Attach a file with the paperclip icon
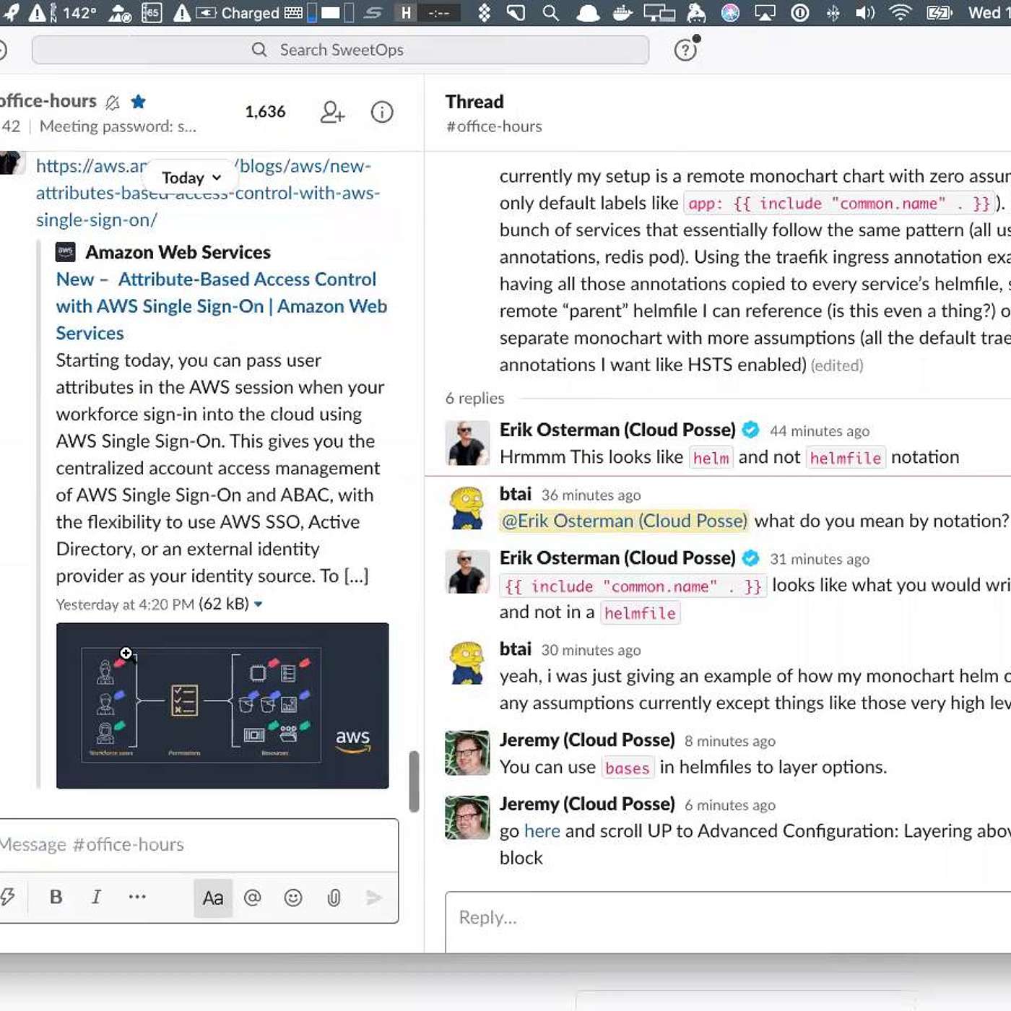 coord(334,898)
